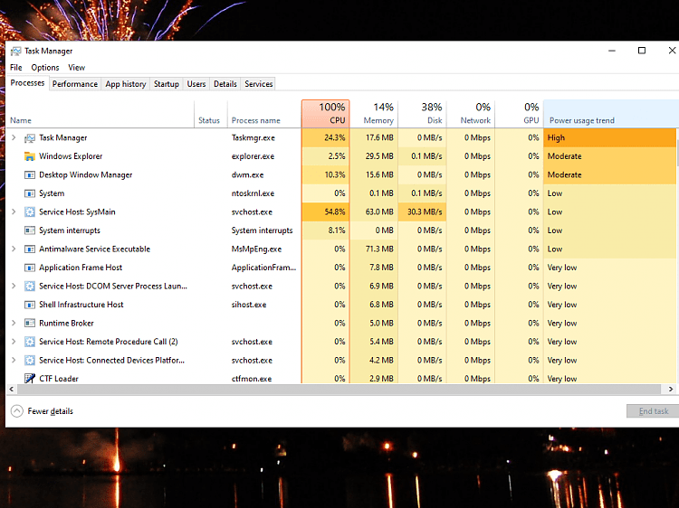Image resolution: width=679 pixels, height=508 pixels.
Task: Expand the Runtime Broker group
Action: [14, 323]
